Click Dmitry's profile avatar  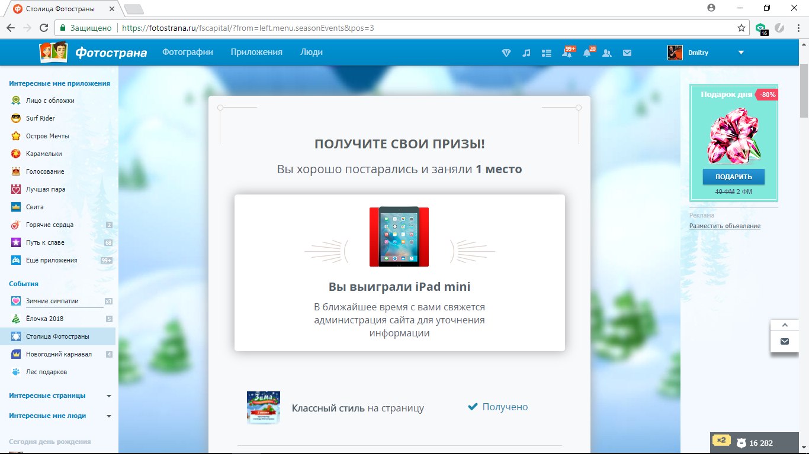point(675,53)
